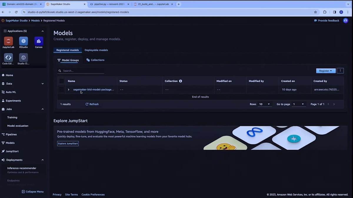Screen dimensions: 353x198
Task: Launch the RStudio application icon
Action: (24, 41)
